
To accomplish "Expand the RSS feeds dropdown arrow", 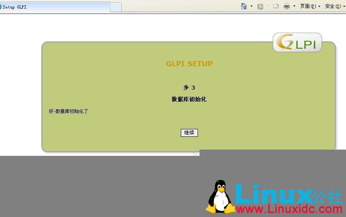I will [268, 6].
